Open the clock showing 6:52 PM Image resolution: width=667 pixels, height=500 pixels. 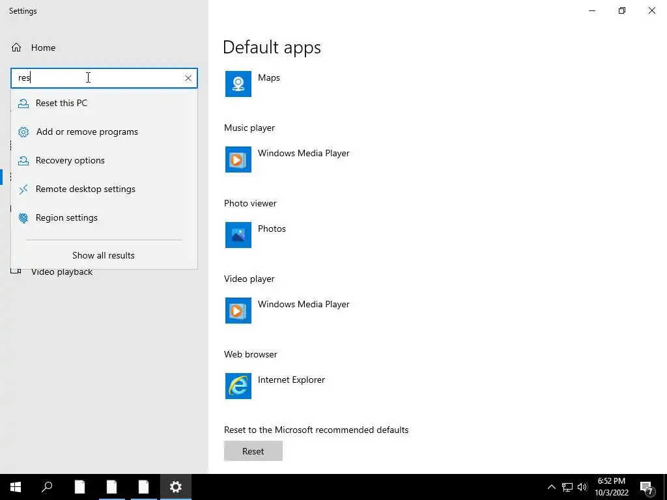pos(612,487)
